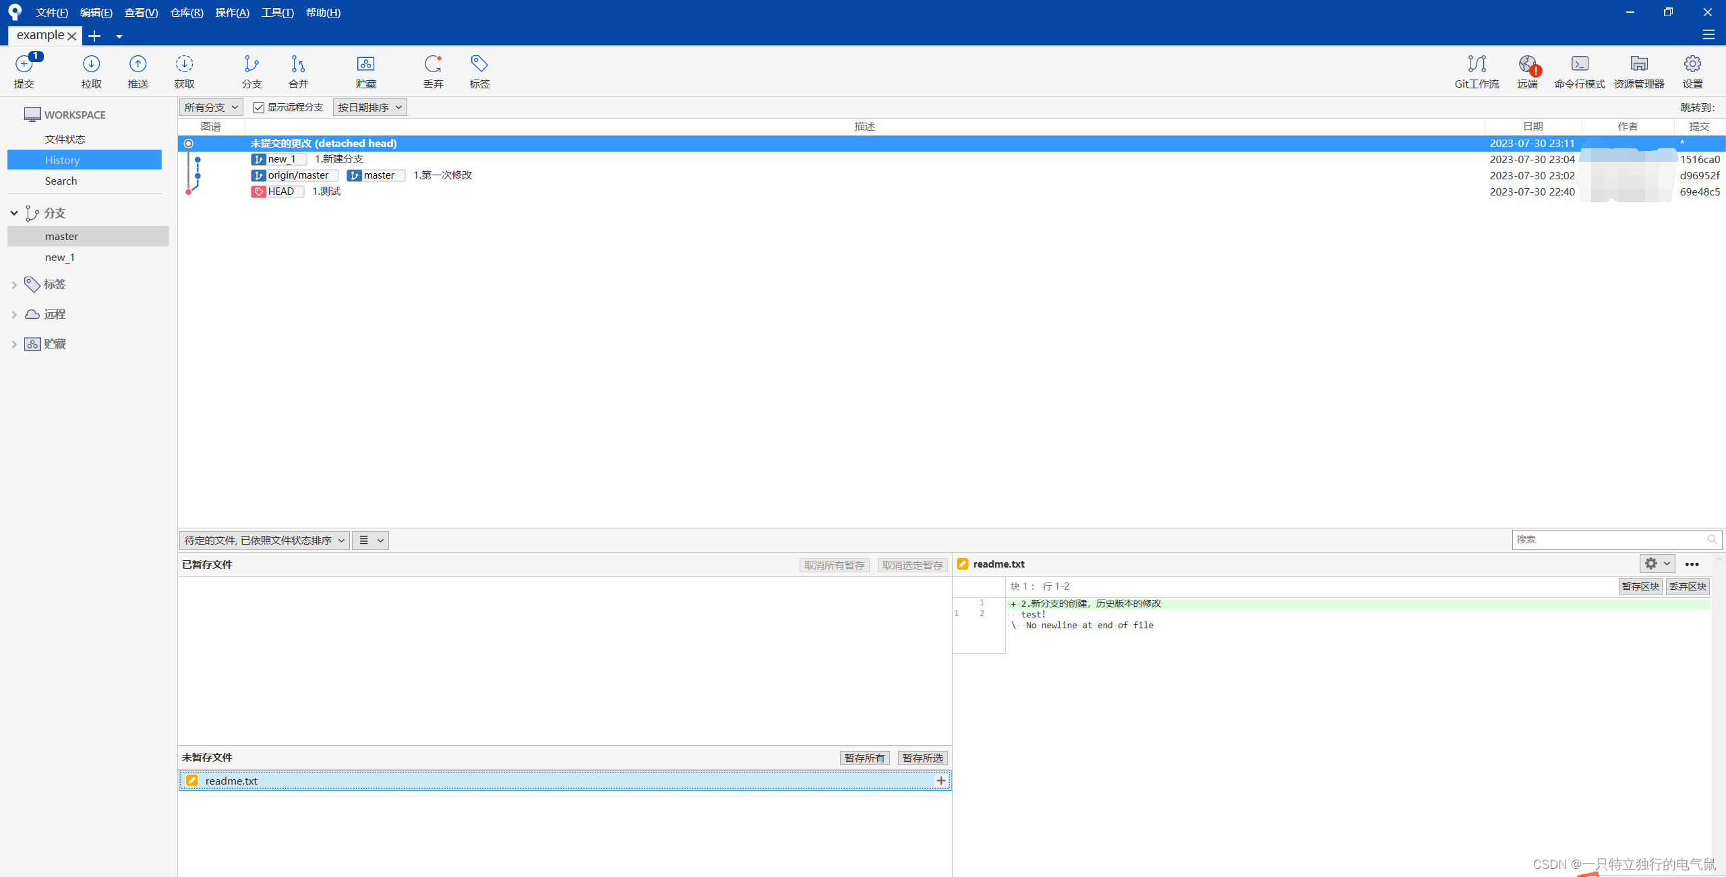Click the 贮藏 stash toolbar icon
The height and width of the screenshot is (877, 1726).
pyautogui.click(x=365, y=71)
